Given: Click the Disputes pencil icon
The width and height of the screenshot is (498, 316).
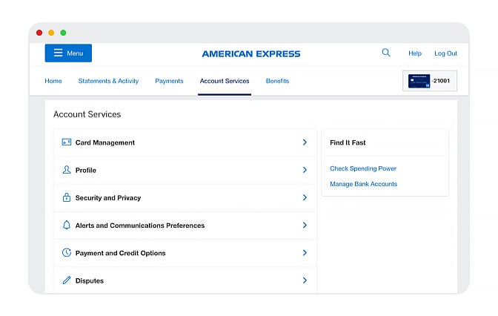Looking at the screenshot, I should [67, 280].
